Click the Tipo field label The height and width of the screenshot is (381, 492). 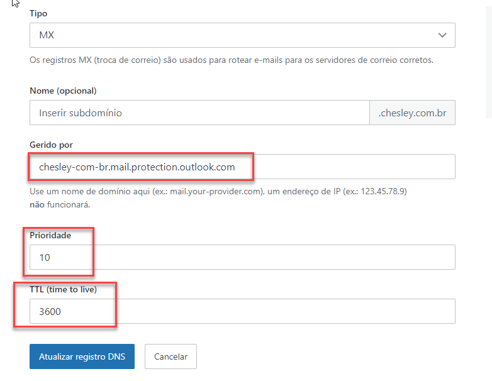pos(38,13)
